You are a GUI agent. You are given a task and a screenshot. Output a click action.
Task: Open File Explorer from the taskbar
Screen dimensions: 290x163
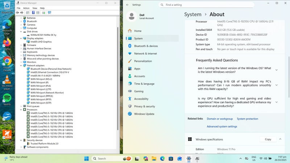pos(154,158)
